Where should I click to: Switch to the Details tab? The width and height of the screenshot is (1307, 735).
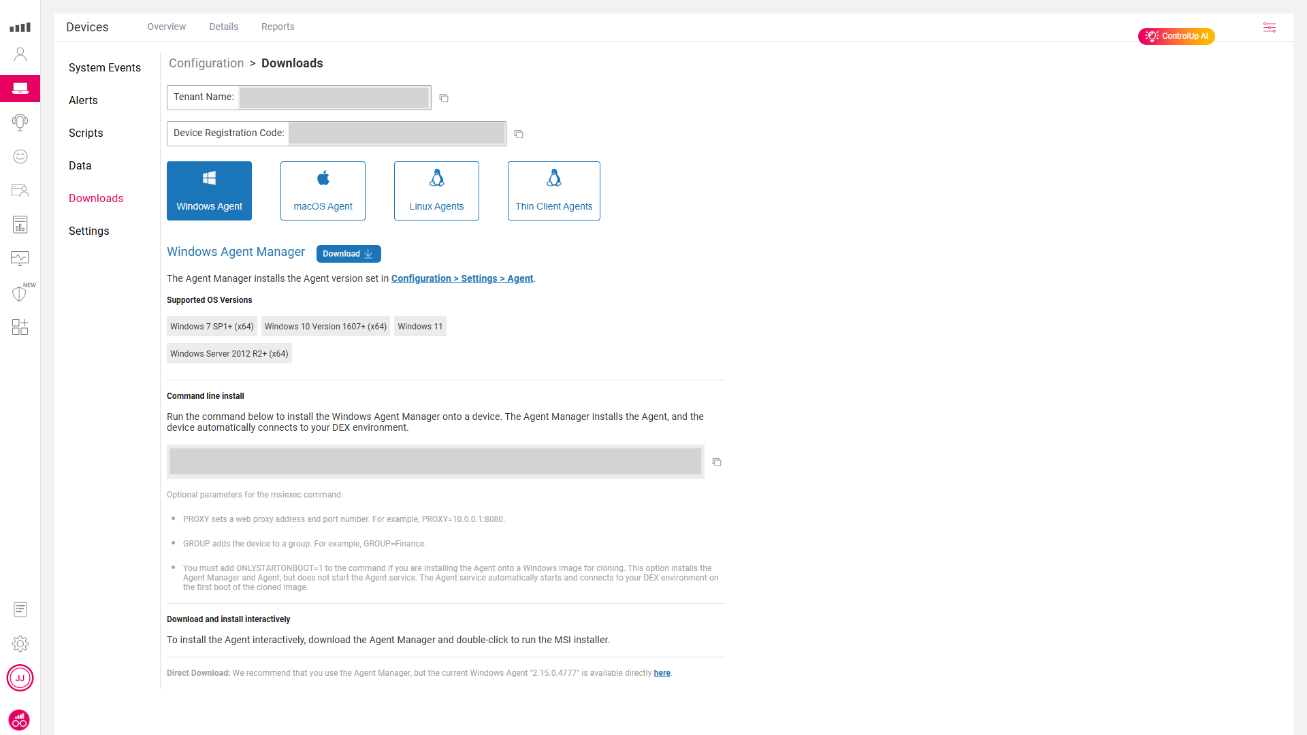[223, 27]
